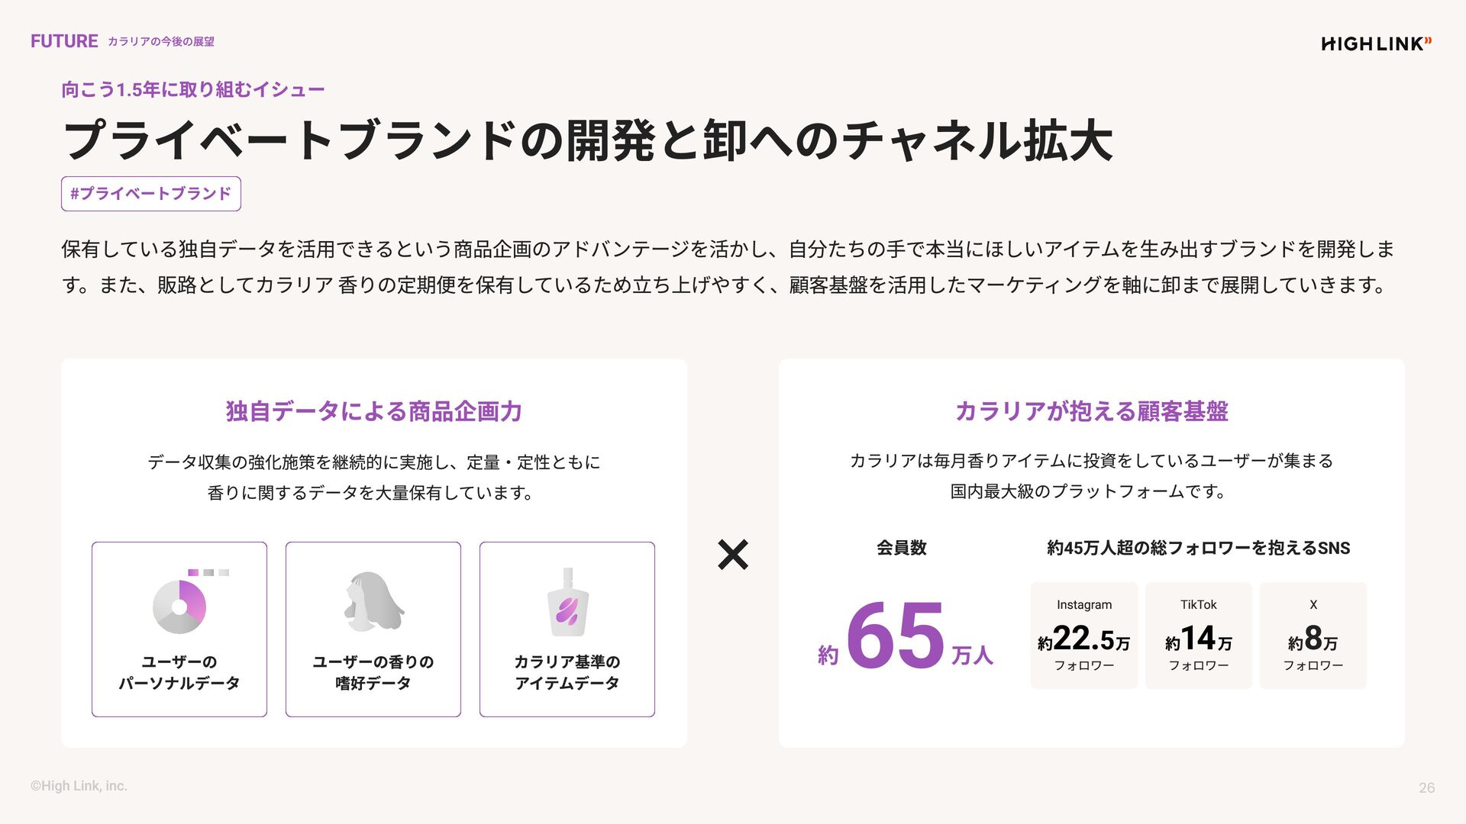Click the purple 65 member count number
1466x824 pixels.
[895, 636]
